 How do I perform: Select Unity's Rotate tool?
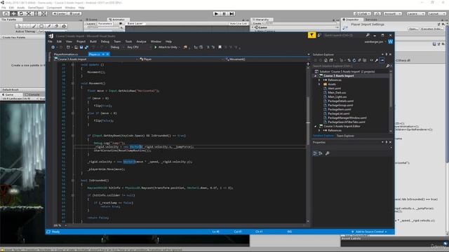[21, 13]
